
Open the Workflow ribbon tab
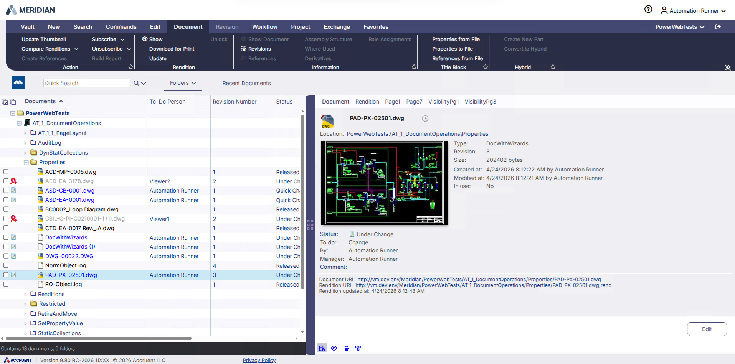tap(264, 27)
